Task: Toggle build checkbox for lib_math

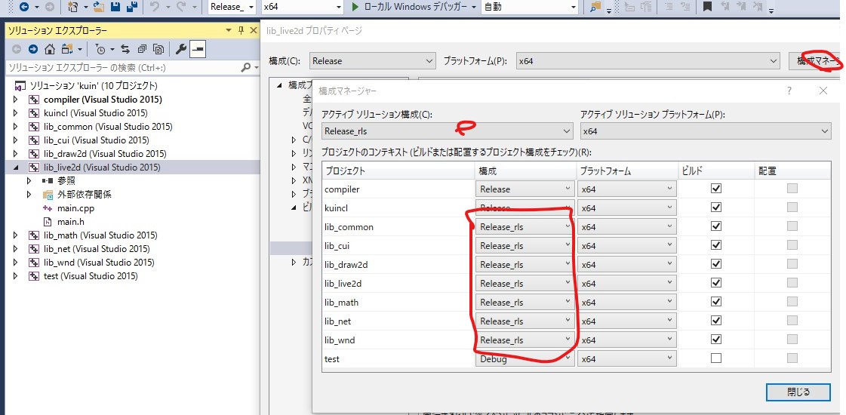Action: tap(716, 302)
